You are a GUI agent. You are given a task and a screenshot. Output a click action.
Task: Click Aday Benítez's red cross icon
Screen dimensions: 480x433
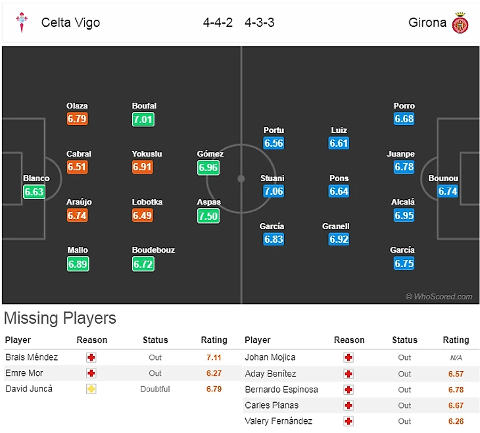[348, 374]
